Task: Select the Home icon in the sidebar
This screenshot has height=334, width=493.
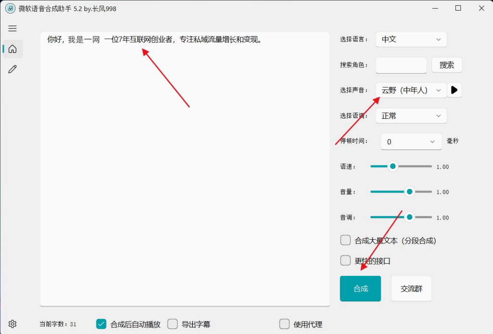Action: pyautogui.click(x=13, y=49)
